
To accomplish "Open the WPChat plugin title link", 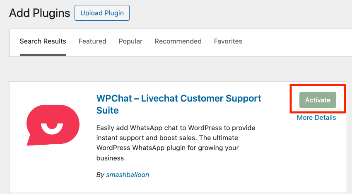I will tap(178, 99).
